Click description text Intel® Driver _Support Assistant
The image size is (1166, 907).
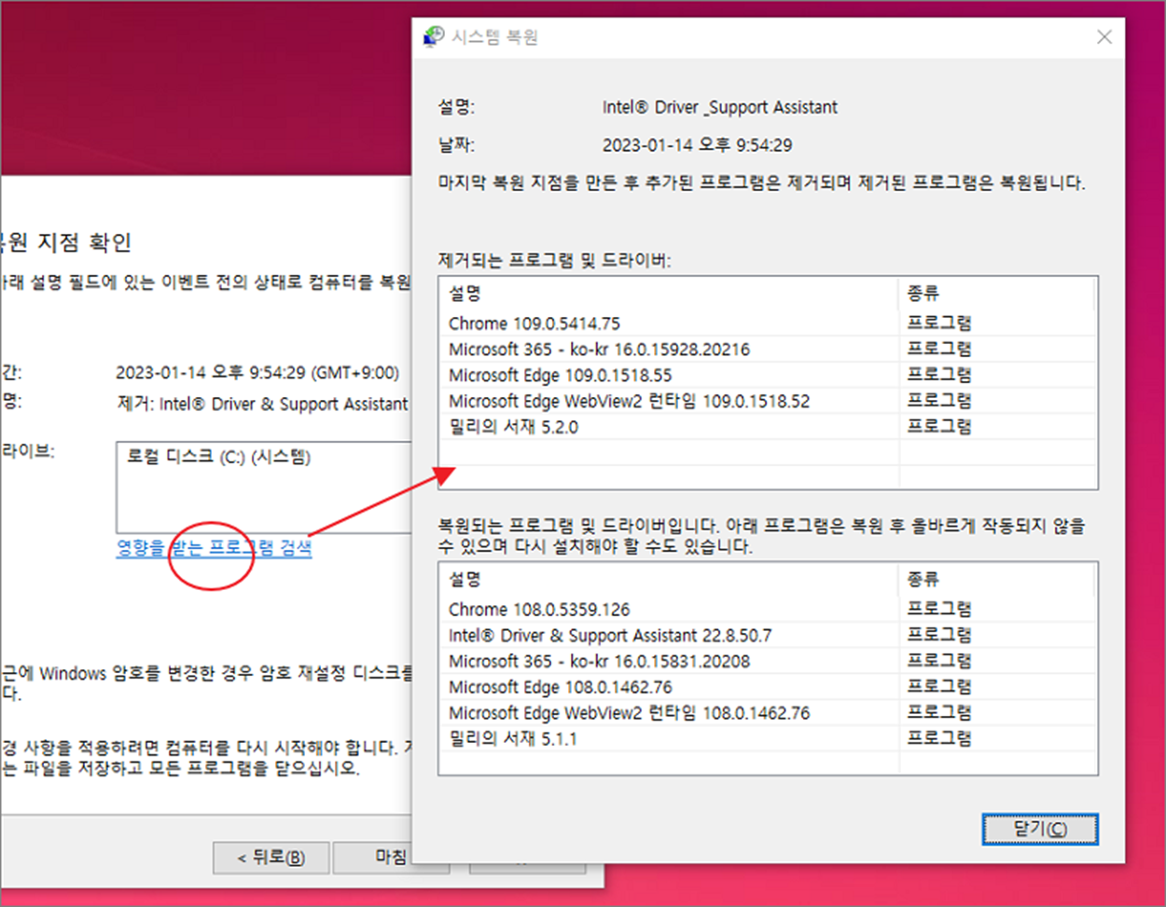tap(720, 107)
